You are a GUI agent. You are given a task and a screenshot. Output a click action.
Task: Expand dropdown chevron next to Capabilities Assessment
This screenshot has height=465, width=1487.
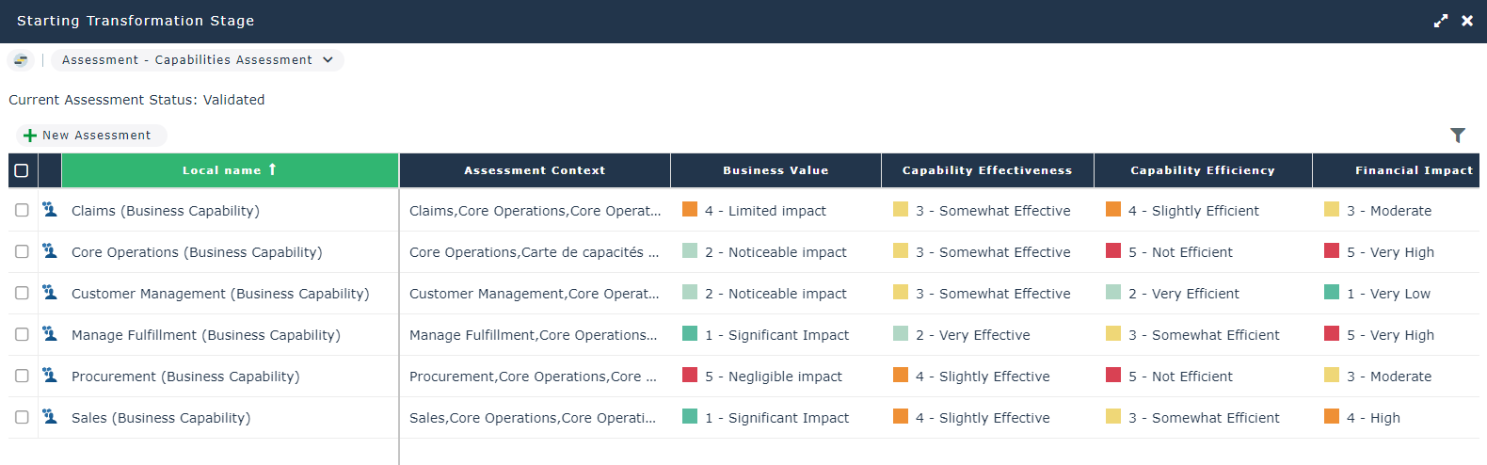[x=328, y=60]
